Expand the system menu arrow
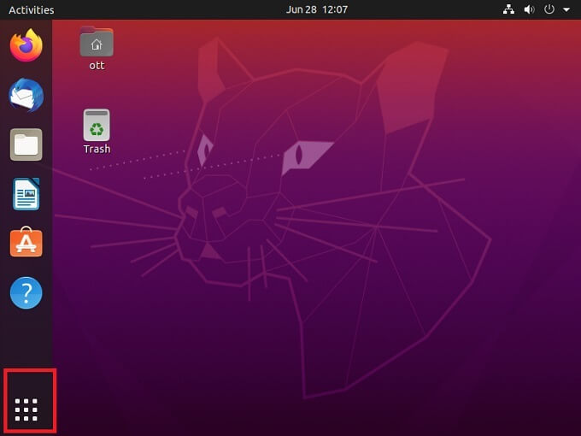The image size is (581, 436). point(566,10)
